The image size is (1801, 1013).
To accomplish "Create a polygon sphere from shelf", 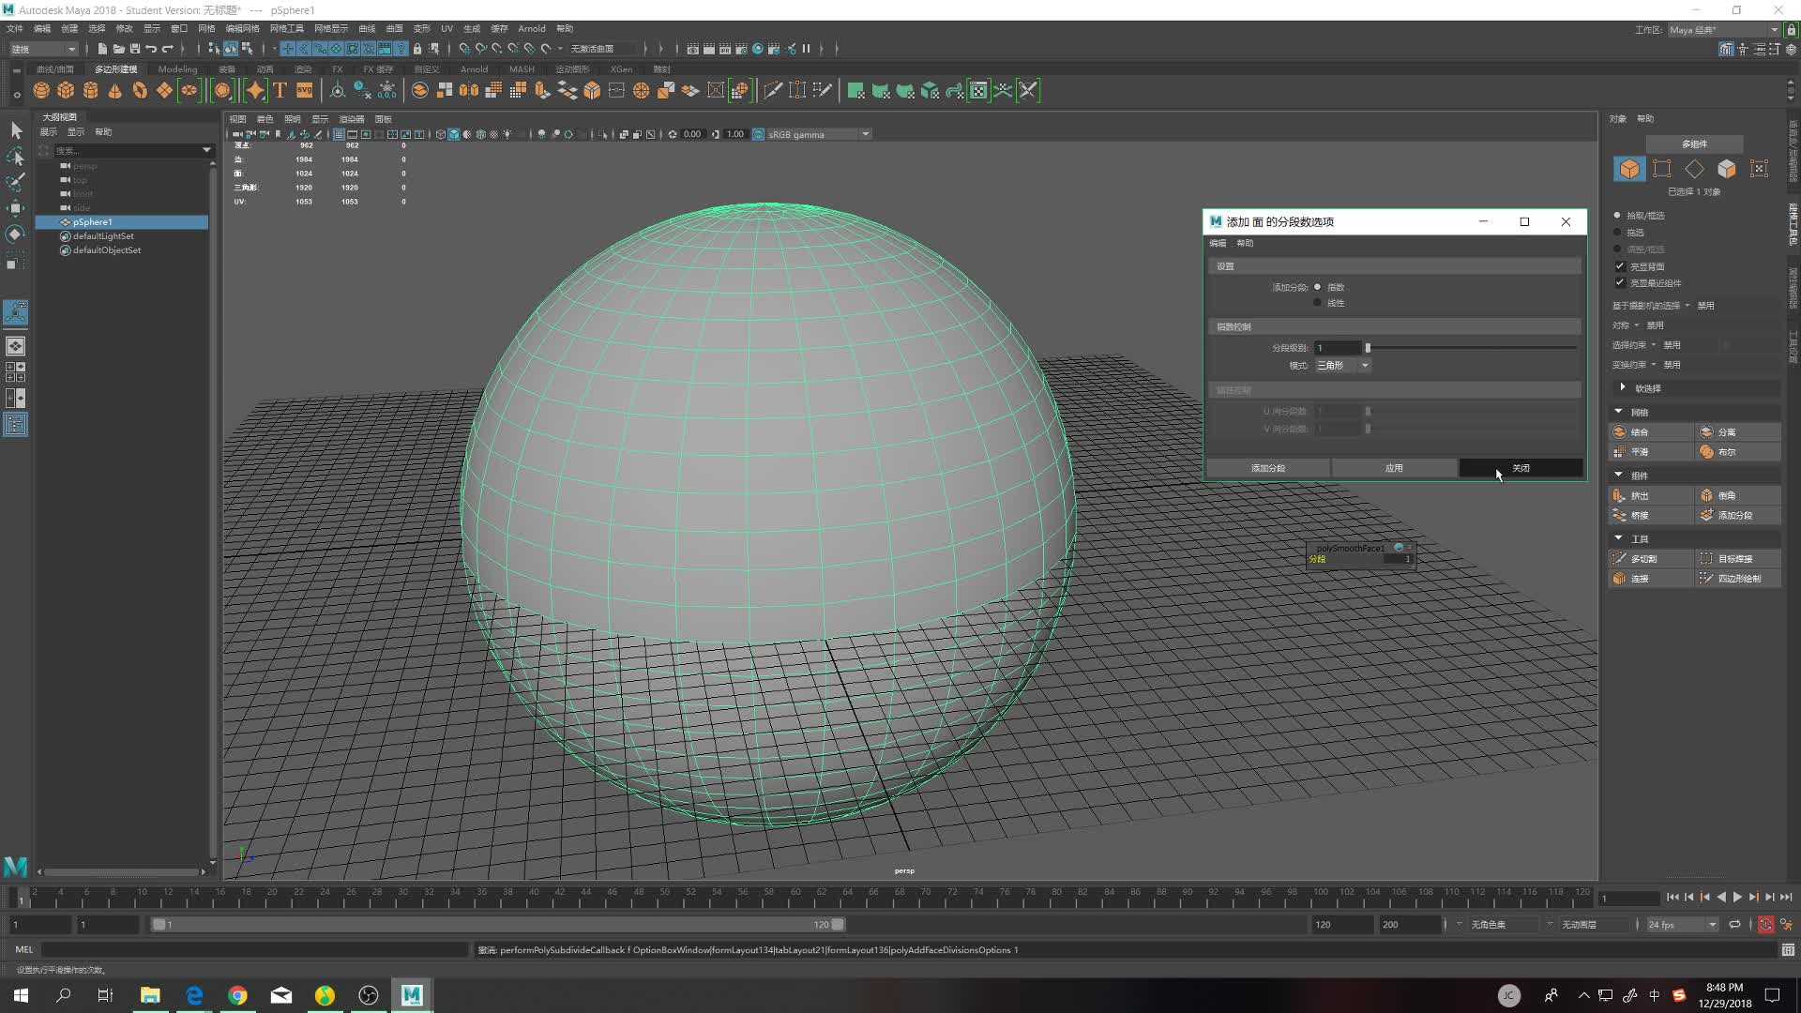I will [41, 90].
